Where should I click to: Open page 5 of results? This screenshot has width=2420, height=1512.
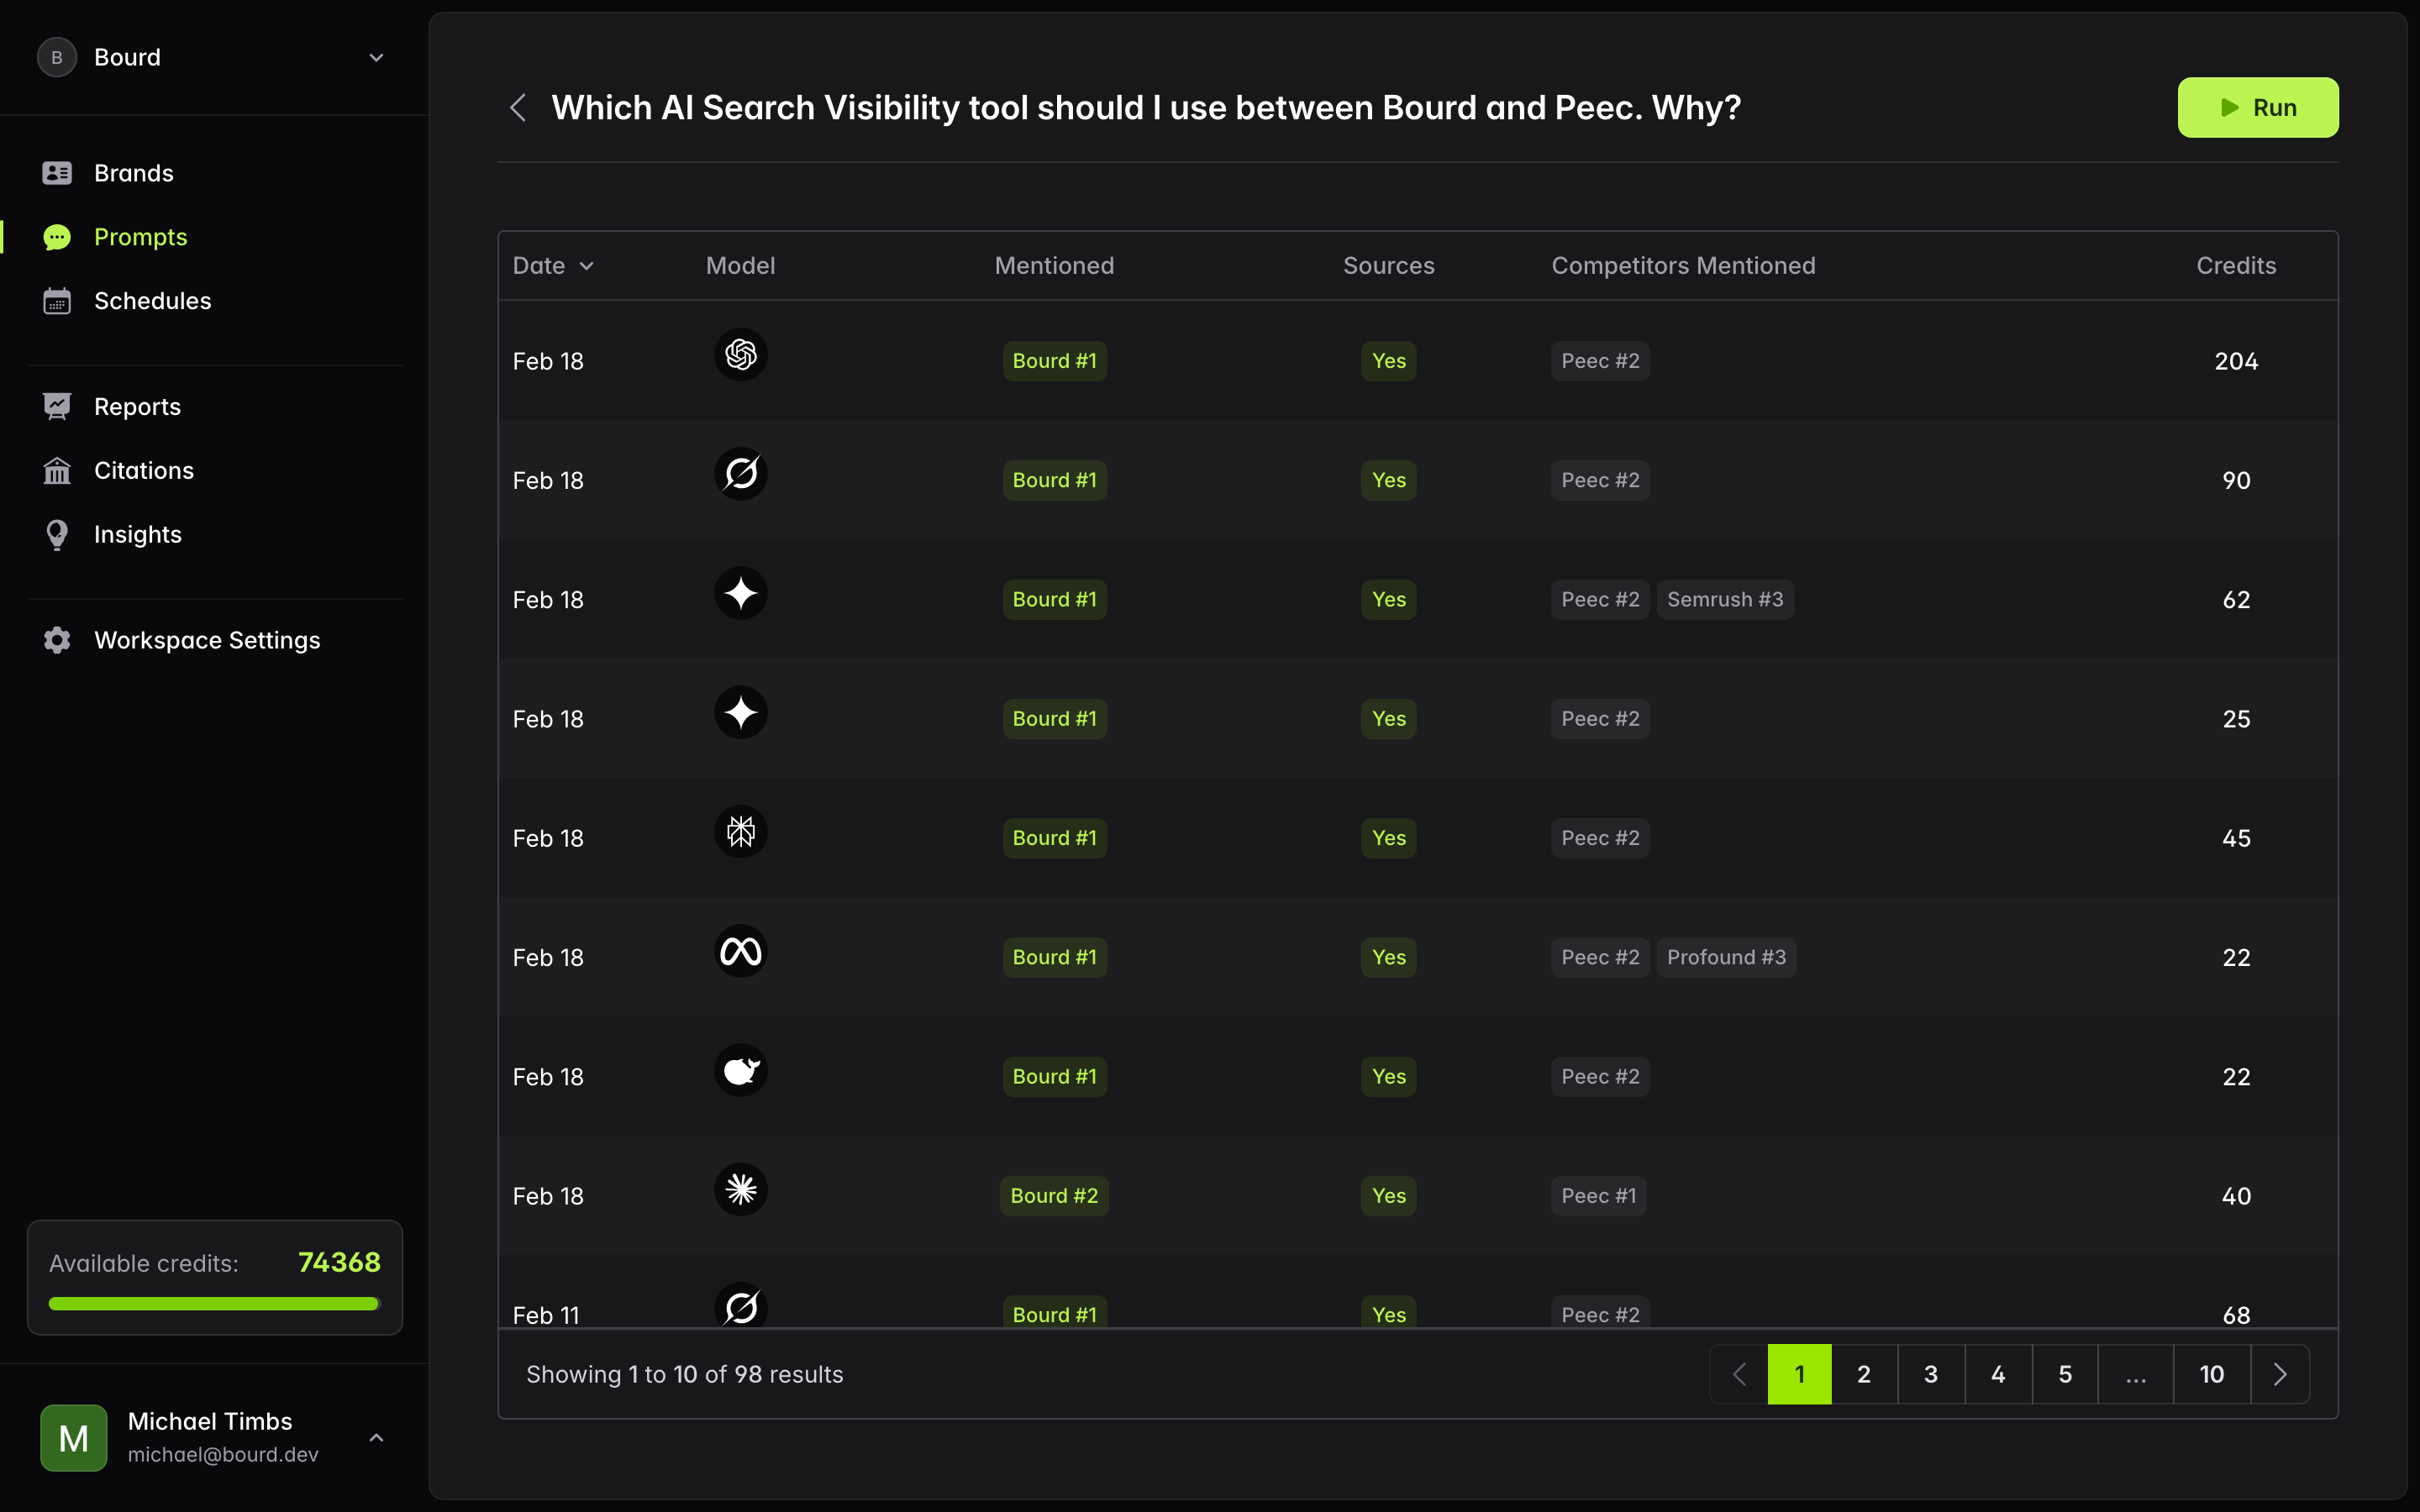pyautogui.click(x=2064, y=1373)
